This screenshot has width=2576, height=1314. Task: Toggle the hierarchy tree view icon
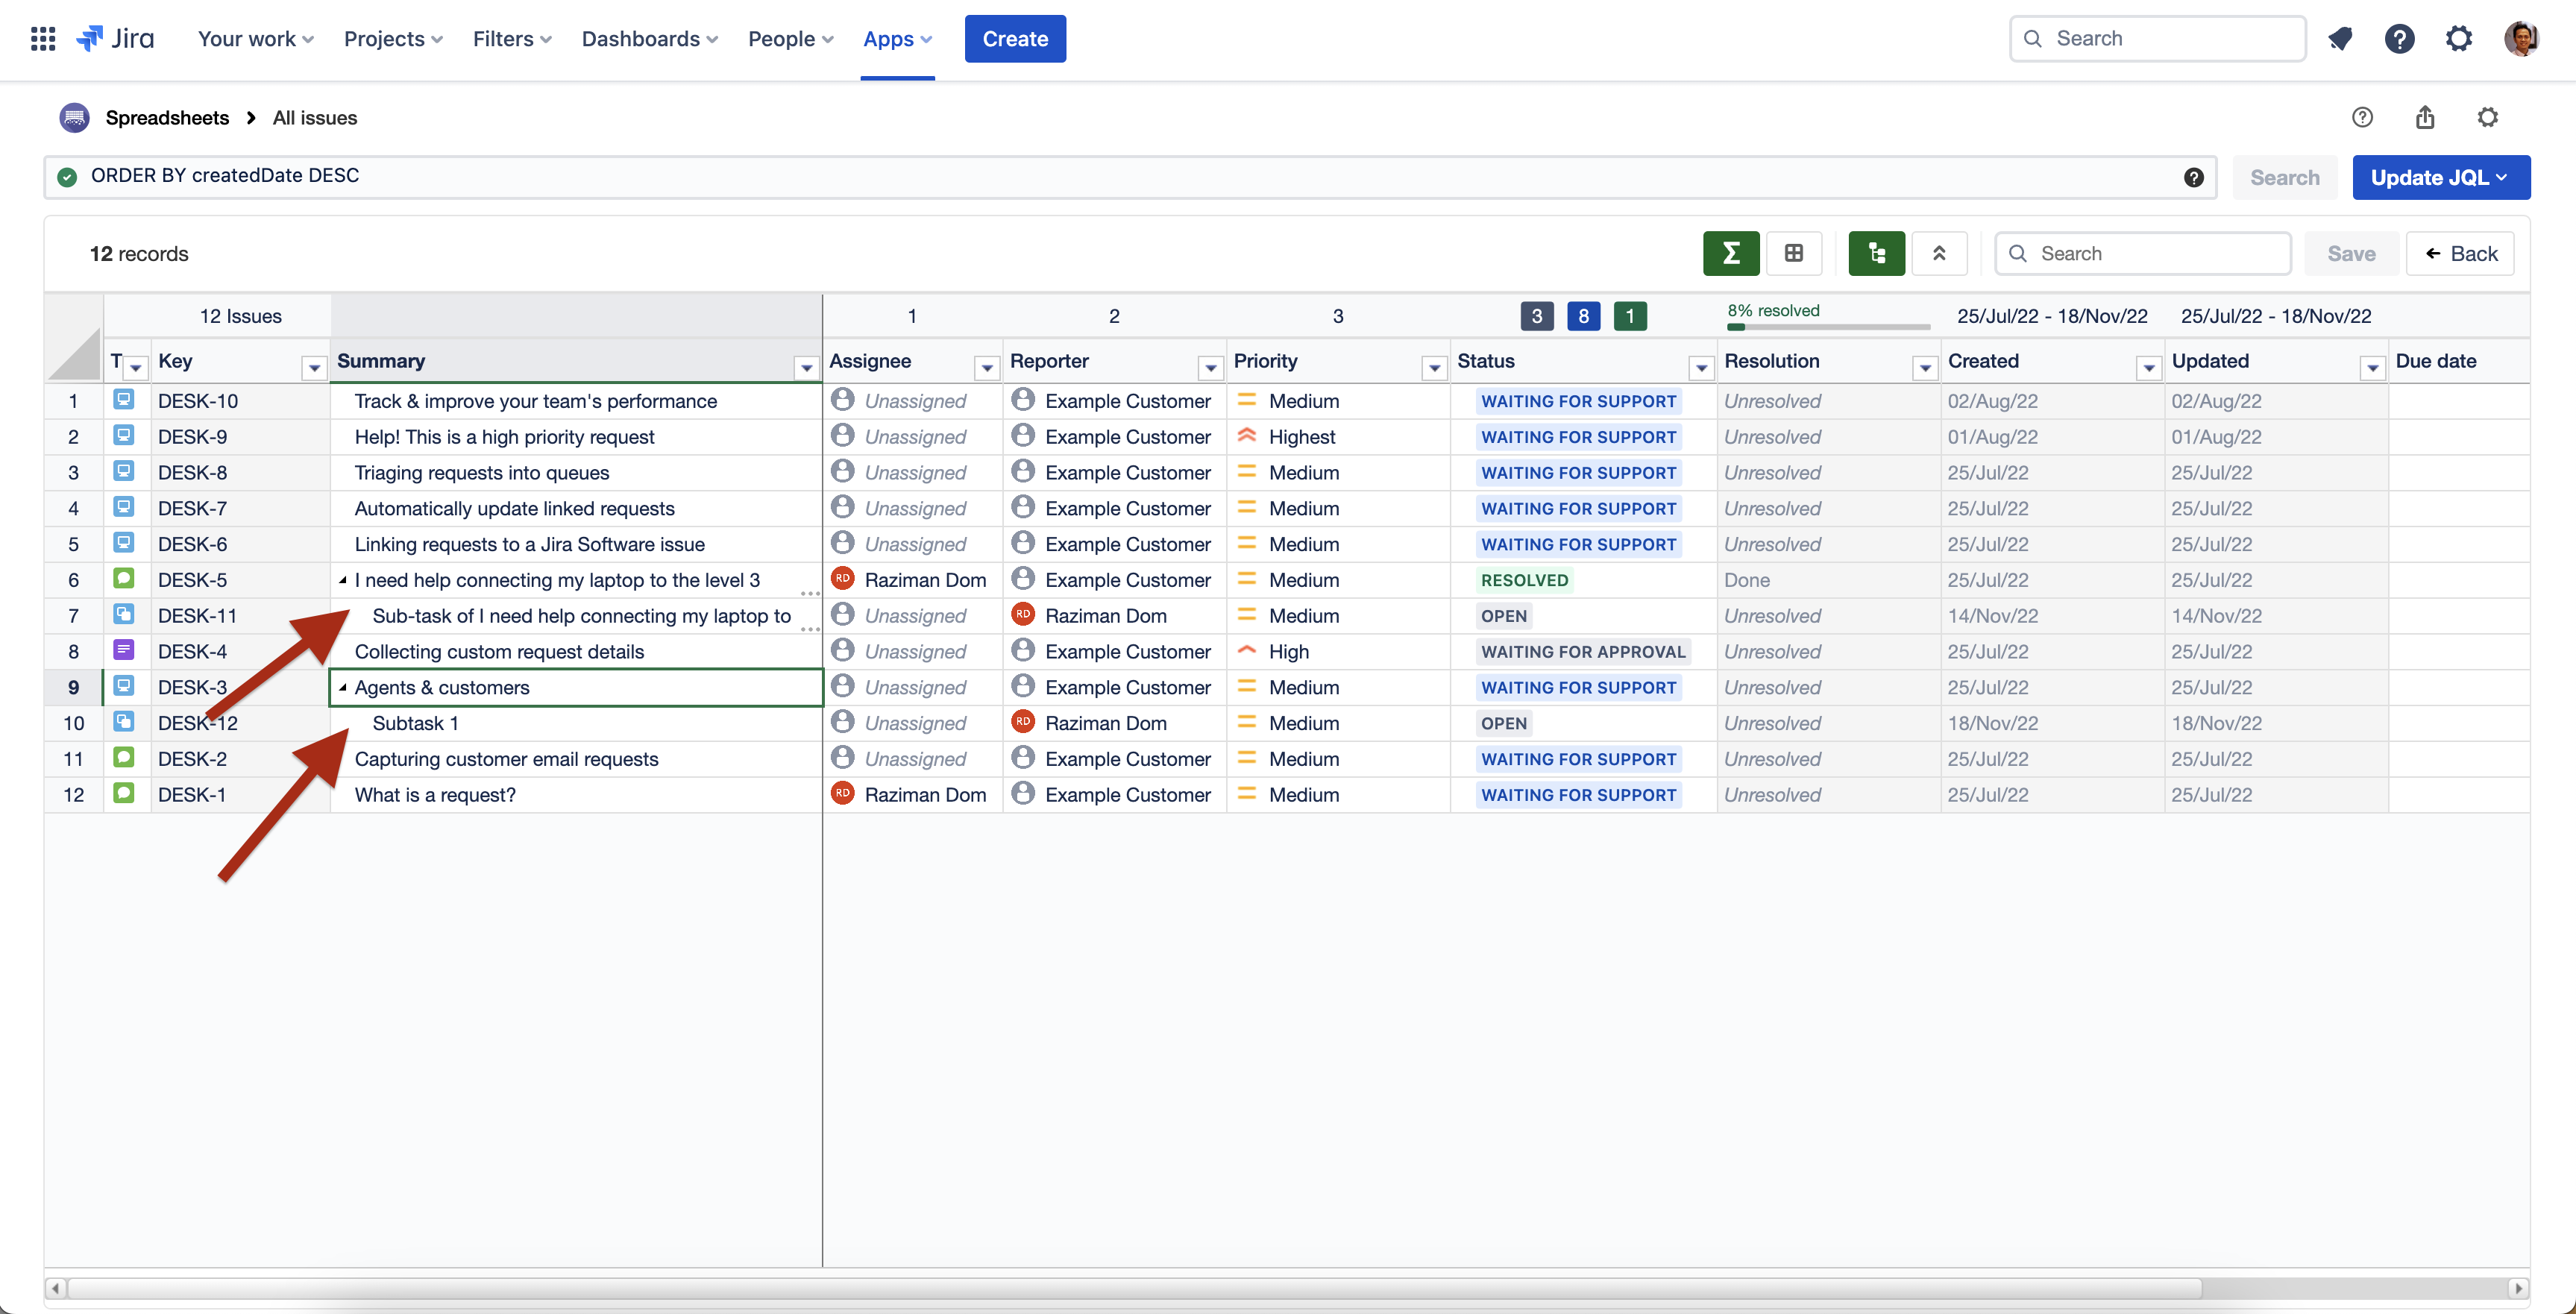click(x=1876, y=253)
